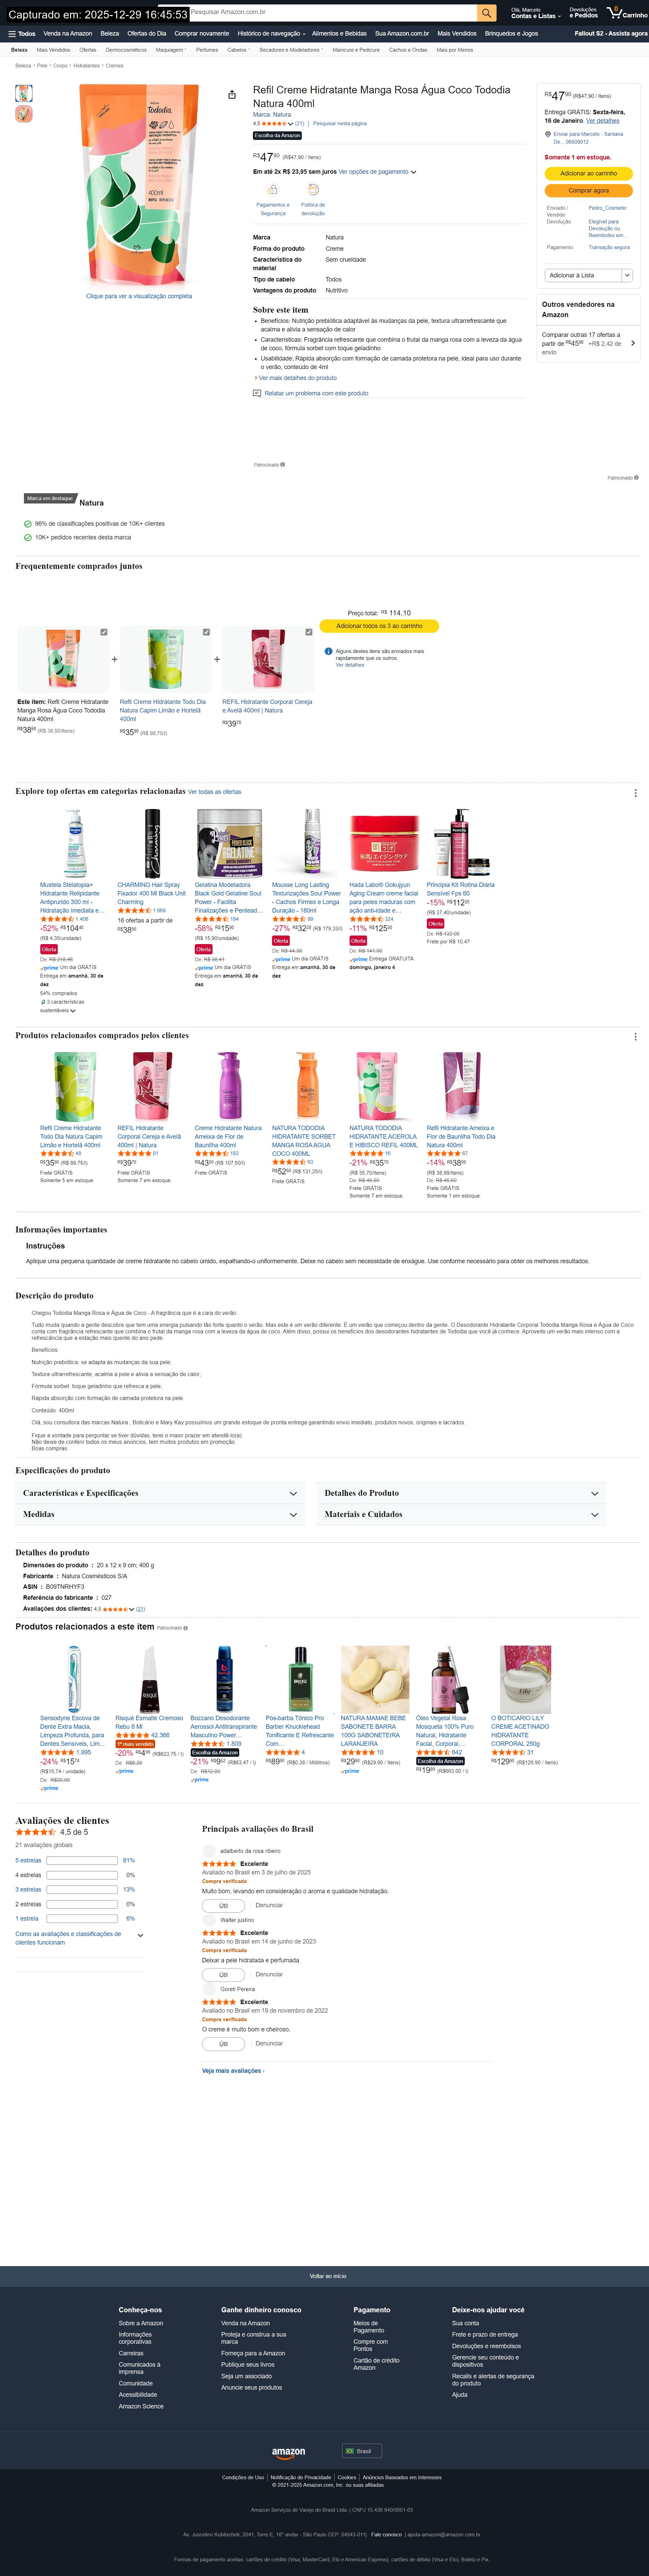Click Adicionar ao carrinho button

pos(588,173)
